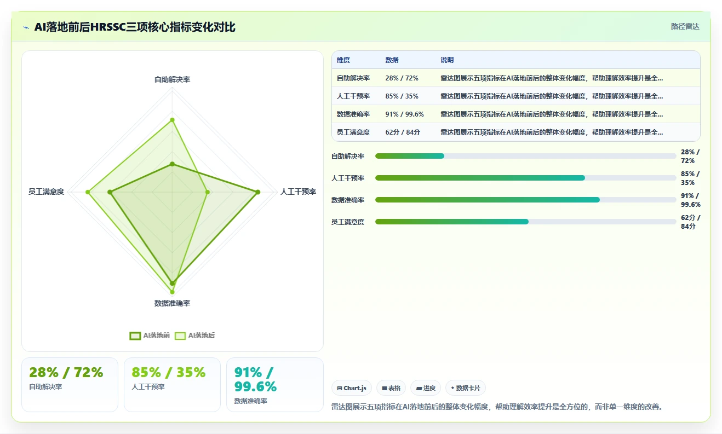Click the 数据 column header
This screenshot has width=722, height=434.
[x=392, y=60]
